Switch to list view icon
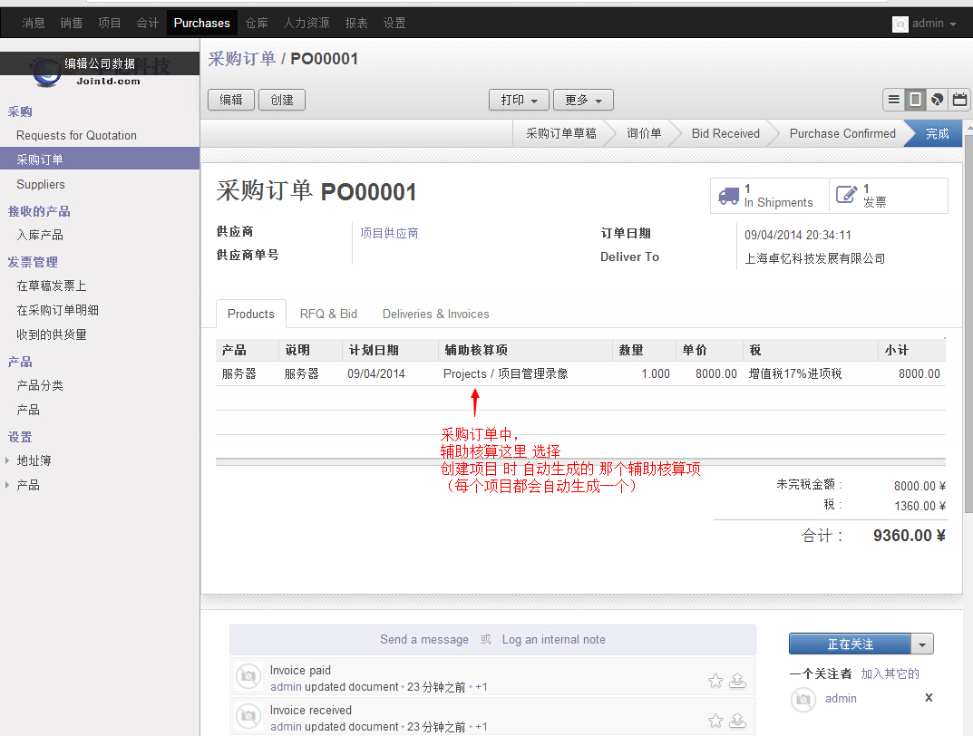The height and width of the screenshot is (736, 973). click(x=894, y=100)
